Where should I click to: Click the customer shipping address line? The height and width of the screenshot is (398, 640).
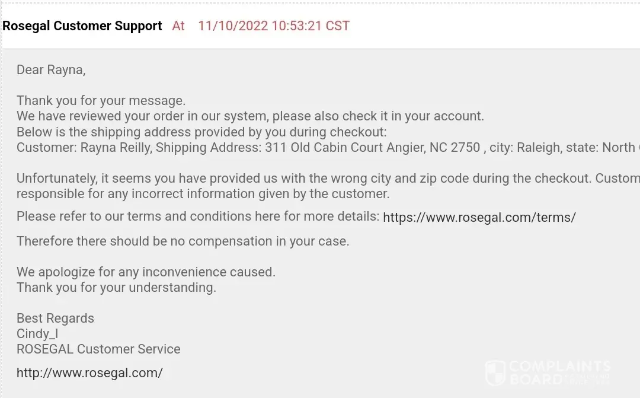(x=326, y=147)
